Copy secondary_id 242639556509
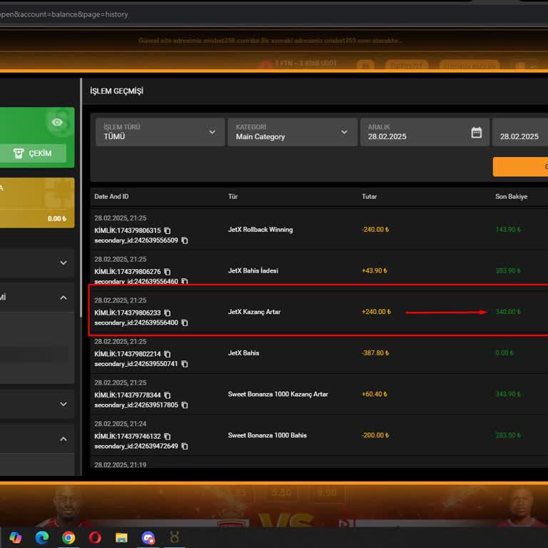Screen dimensions: 548x548 point(185,240)
